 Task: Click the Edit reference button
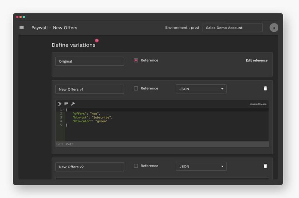[256, 60]
